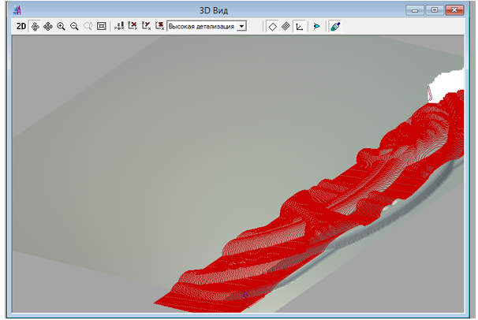The height and width of the screenshot is (320, 478).
Task: Open the 'Высокая детализация' detail dropdown
Action: pos(202,26)
